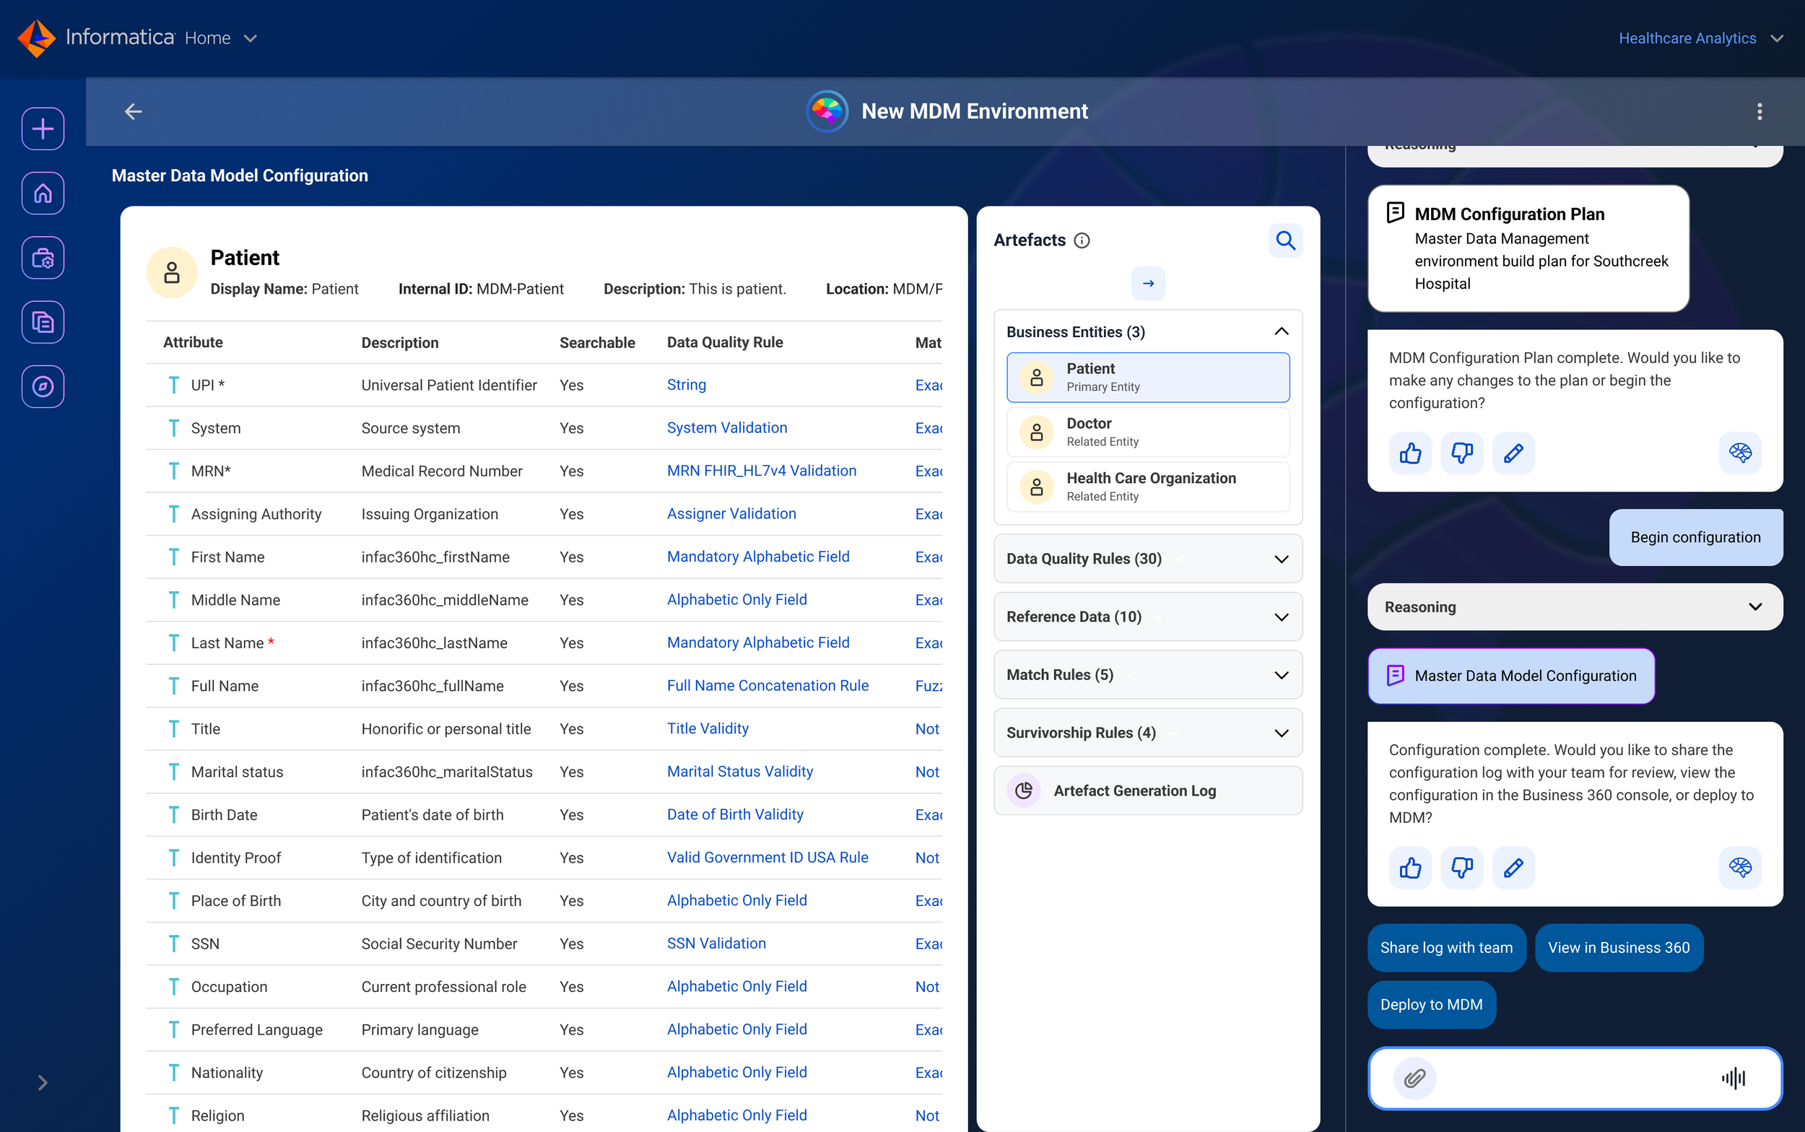1805x1132 pixels.
Task: Click the Artefacts info icon
Action: click(x=1081, y=240)
